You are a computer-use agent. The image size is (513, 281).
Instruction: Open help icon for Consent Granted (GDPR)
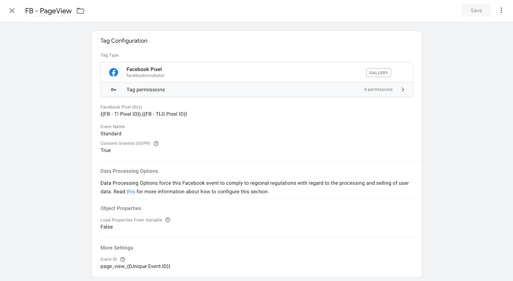click(x=156, y=143)
